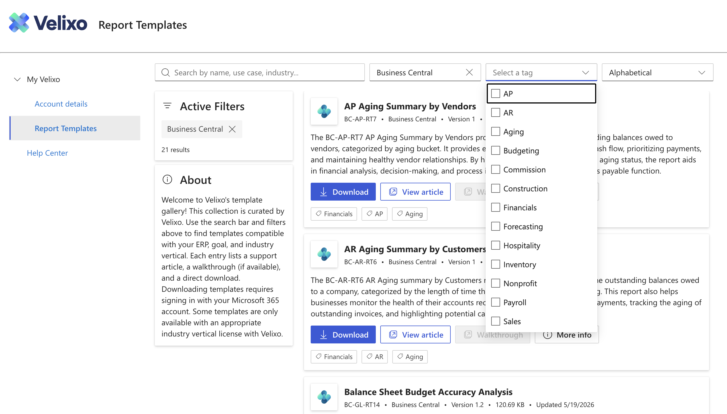Click download arrow icon for AP Aging Summary
This screenshot has width=727, height=414.
323,192
